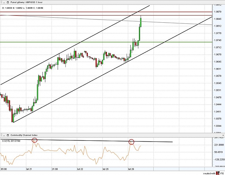Click the 'lut 26' date axis label
Viewport: 225px width, 175px height.
(131, 169)
